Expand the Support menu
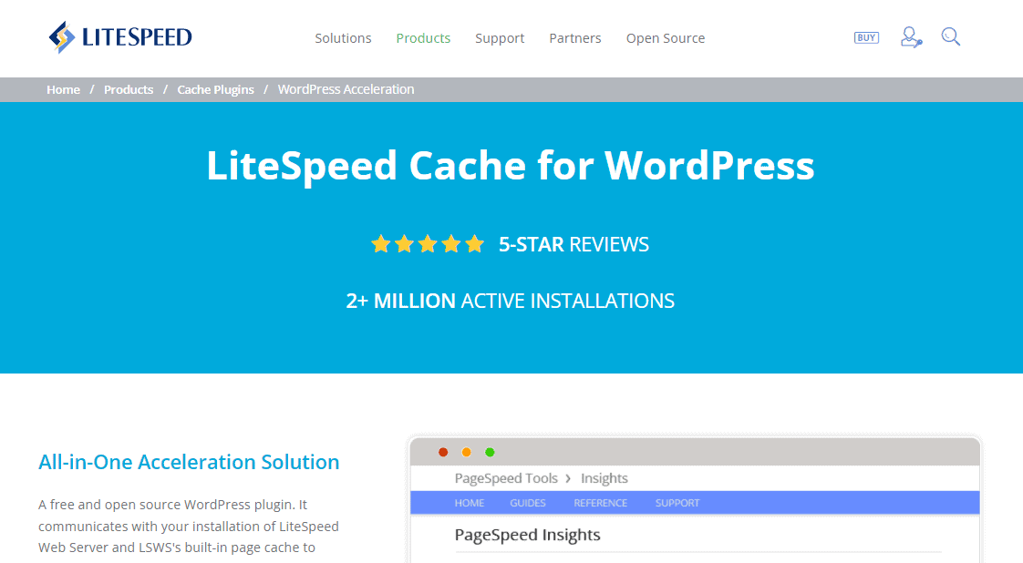1023x563 pixels. pyautogui.click(x=500, y=38)
